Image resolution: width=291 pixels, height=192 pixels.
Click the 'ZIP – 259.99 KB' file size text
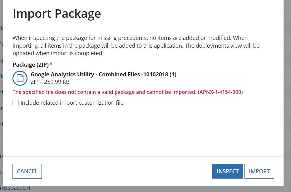tap(50, 82)
